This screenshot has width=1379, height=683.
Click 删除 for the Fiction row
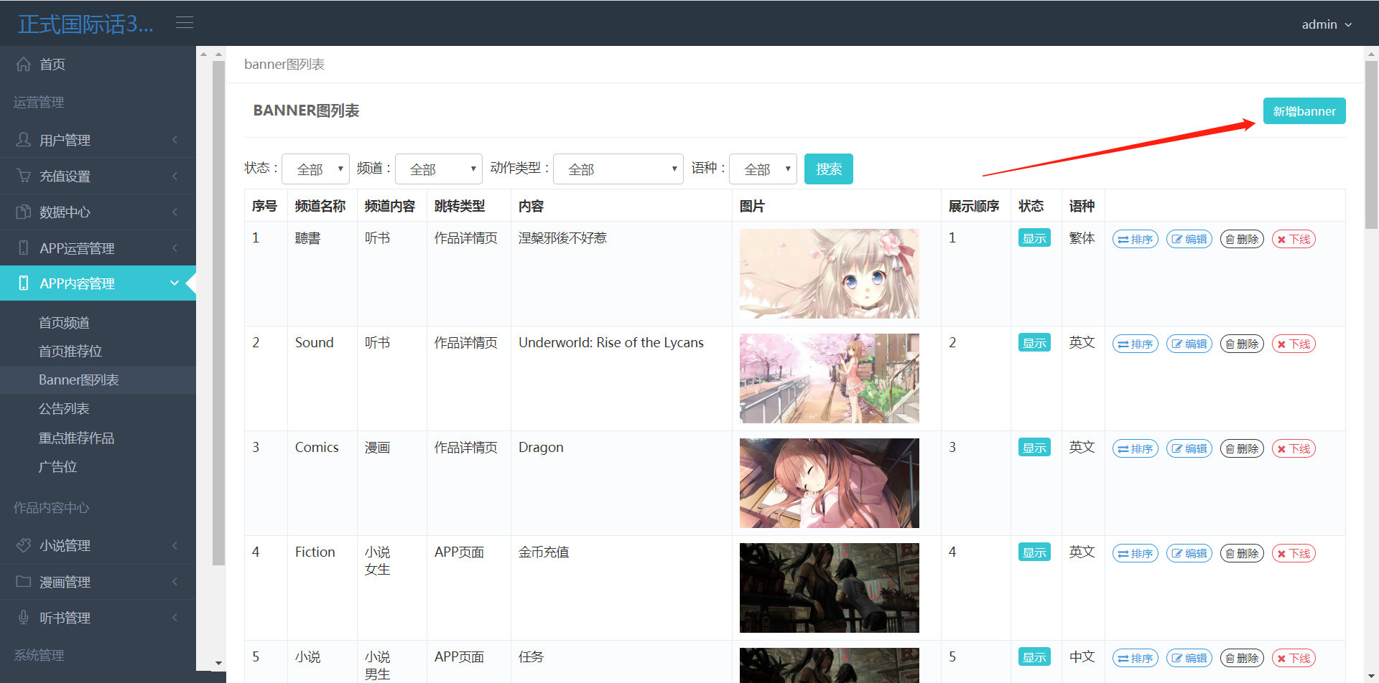tap(1242, 553)
